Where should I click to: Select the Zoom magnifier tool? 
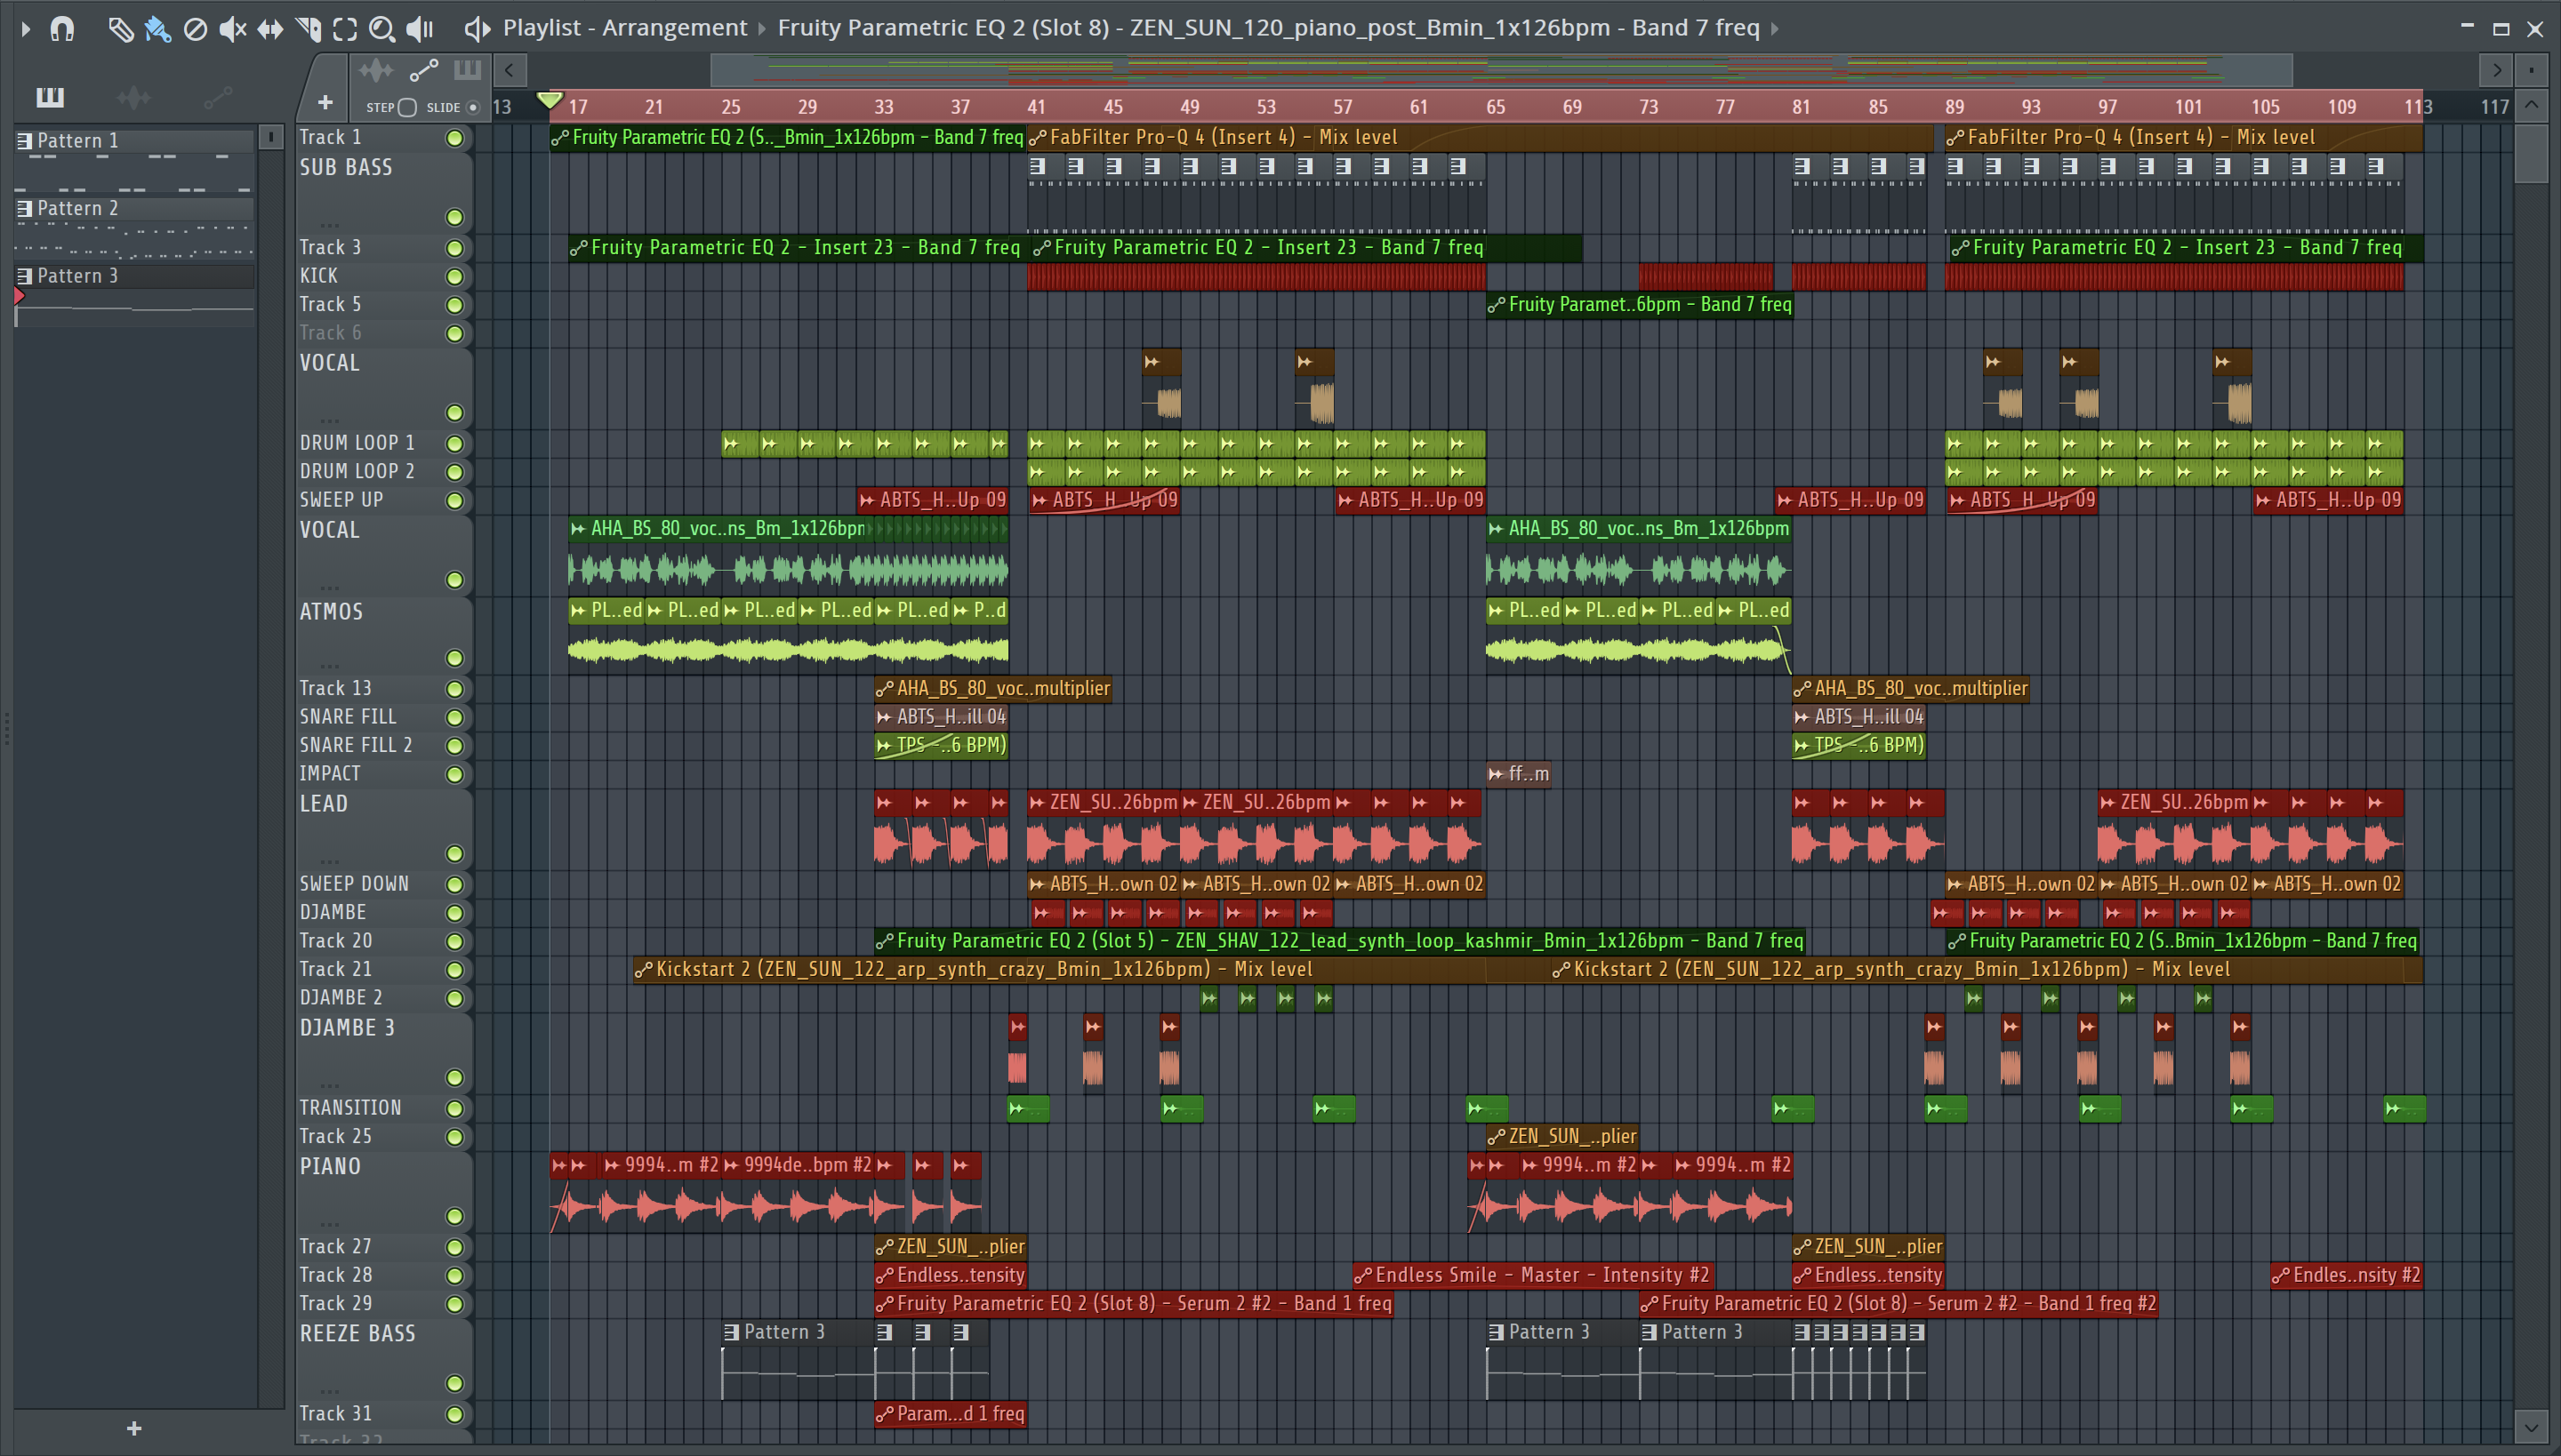[x=381, y=29]
